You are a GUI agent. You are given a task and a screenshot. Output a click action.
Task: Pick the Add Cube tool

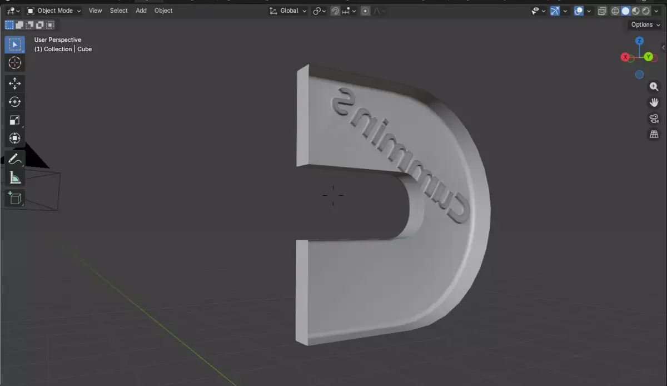15,198
